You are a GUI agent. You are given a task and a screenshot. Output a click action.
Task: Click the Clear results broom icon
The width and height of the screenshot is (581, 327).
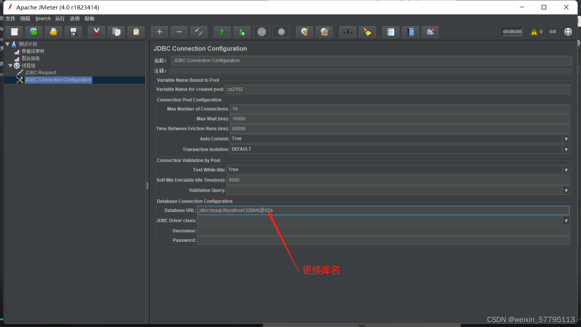tap(305, 32)
